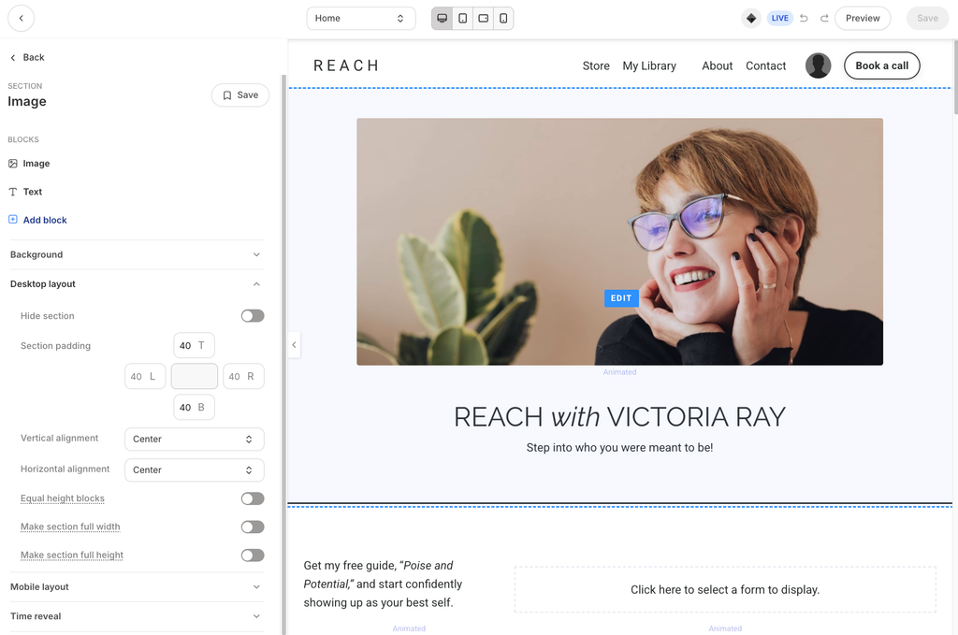Viewport: 958px width, 635px height.
Task: Click the Add block link
Action: click(45, 220)
